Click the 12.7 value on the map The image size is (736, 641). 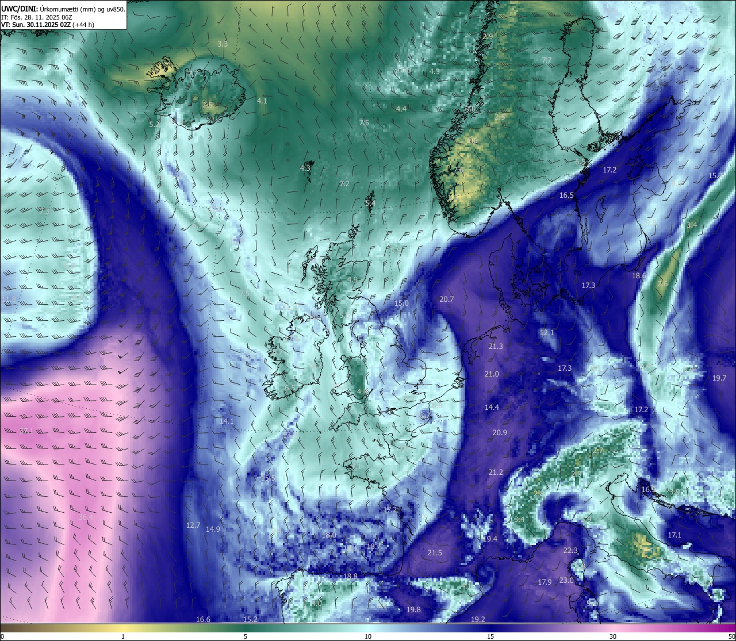[193, 525]
